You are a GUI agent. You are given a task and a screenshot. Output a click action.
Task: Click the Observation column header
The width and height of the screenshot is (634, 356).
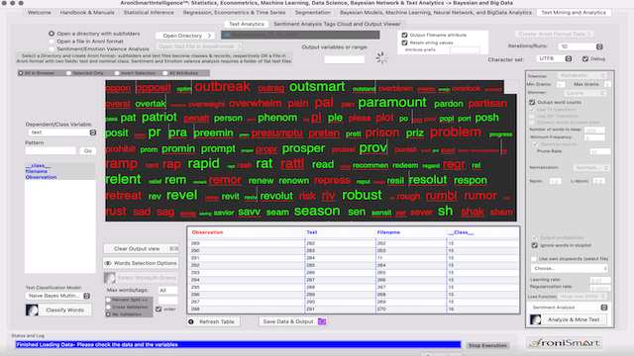(207, 232)
